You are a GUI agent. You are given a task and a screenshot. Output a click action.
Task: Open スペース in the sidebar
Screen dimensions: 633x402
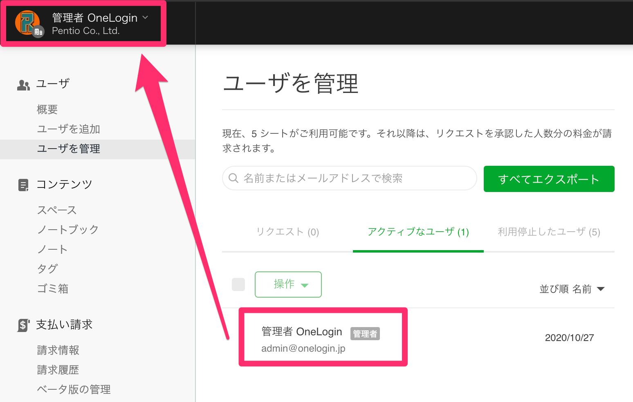pos(57,210)
